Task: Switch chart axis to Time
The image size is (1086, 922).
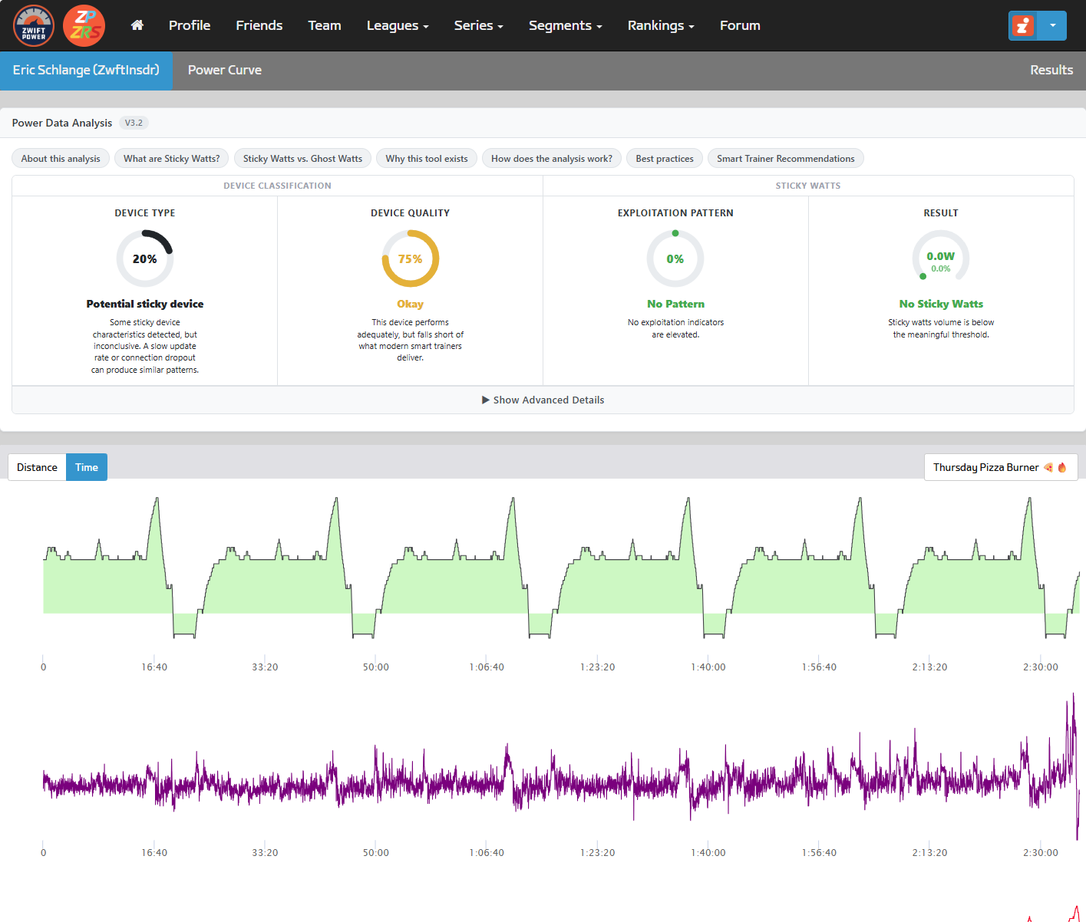Action: 87,467
